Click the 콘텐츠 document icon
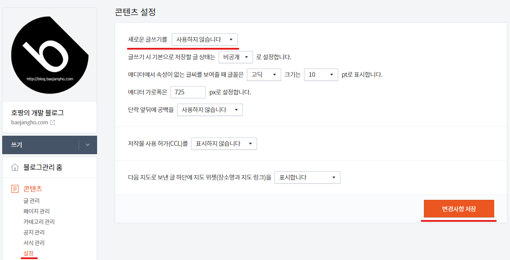510x260 pixels. tap(15, 188)
